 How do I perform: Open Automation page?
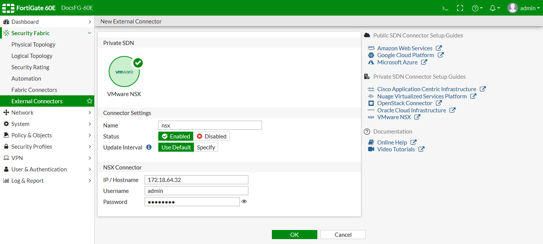[x=26, y=78]
